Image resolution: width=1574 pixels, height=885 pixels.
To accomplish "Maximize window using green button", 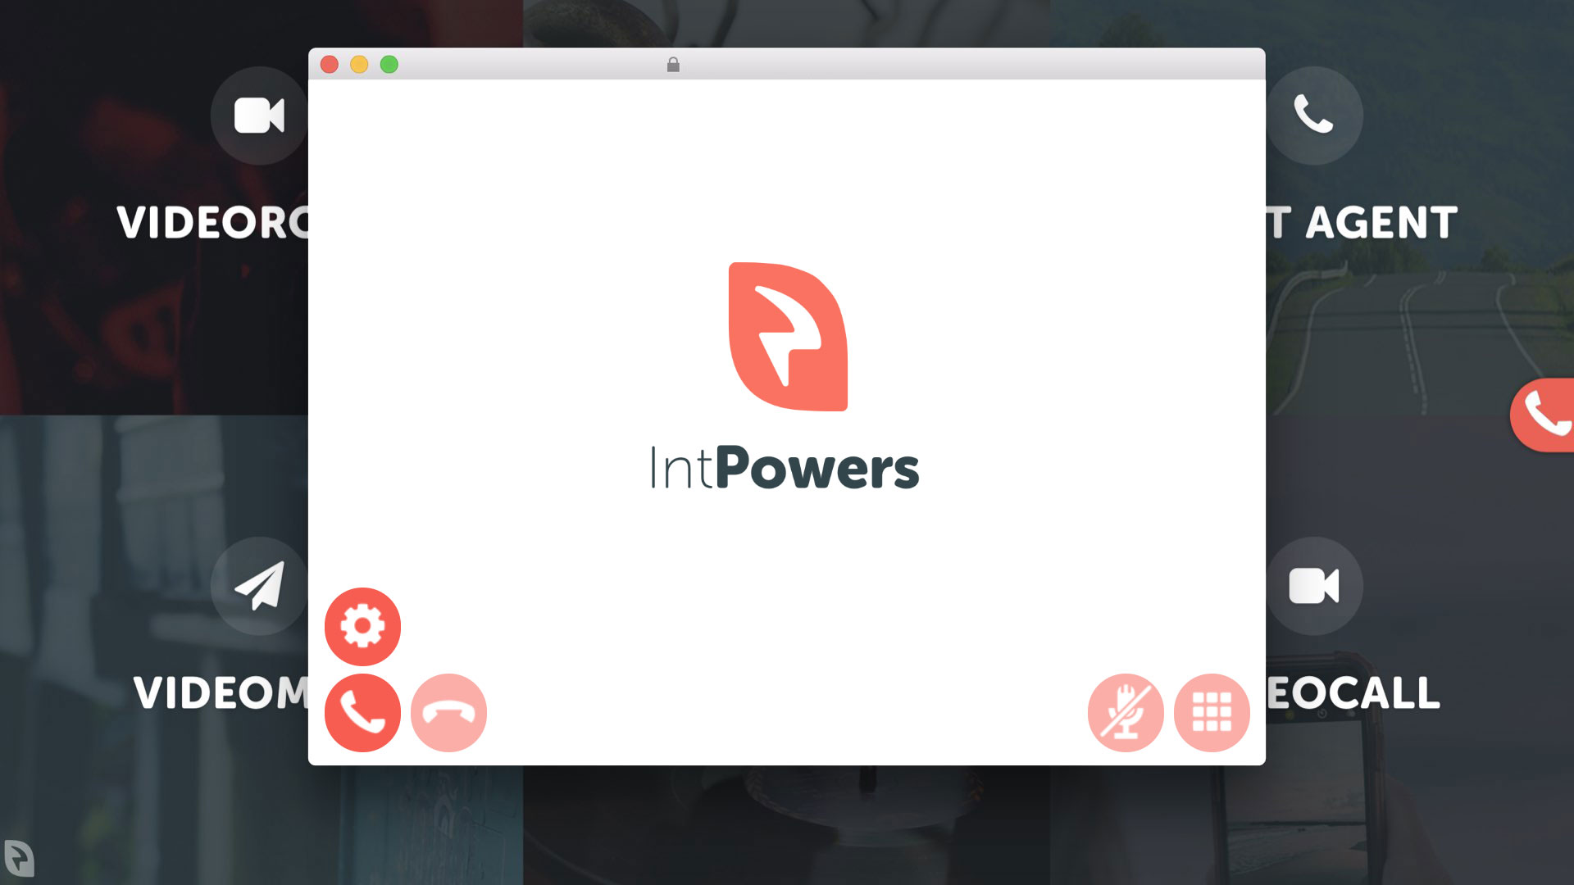I will click(389, 65).
